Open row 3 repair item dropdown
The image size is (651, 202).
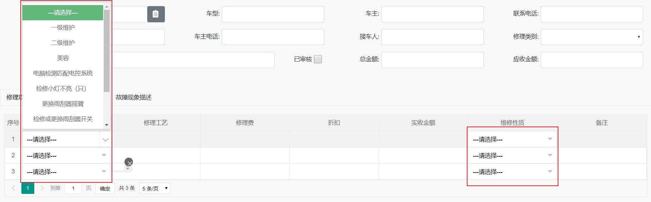coord(66,172)
